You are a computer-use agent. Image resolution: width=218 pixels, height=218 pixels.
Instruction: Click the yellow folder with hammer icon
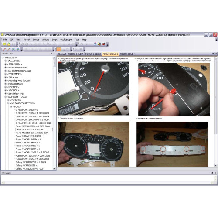(99, 44)
